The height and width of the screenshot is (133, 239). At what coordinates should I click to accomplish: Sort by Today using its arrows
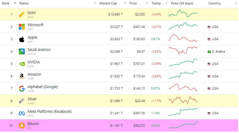tap(166, 3)
